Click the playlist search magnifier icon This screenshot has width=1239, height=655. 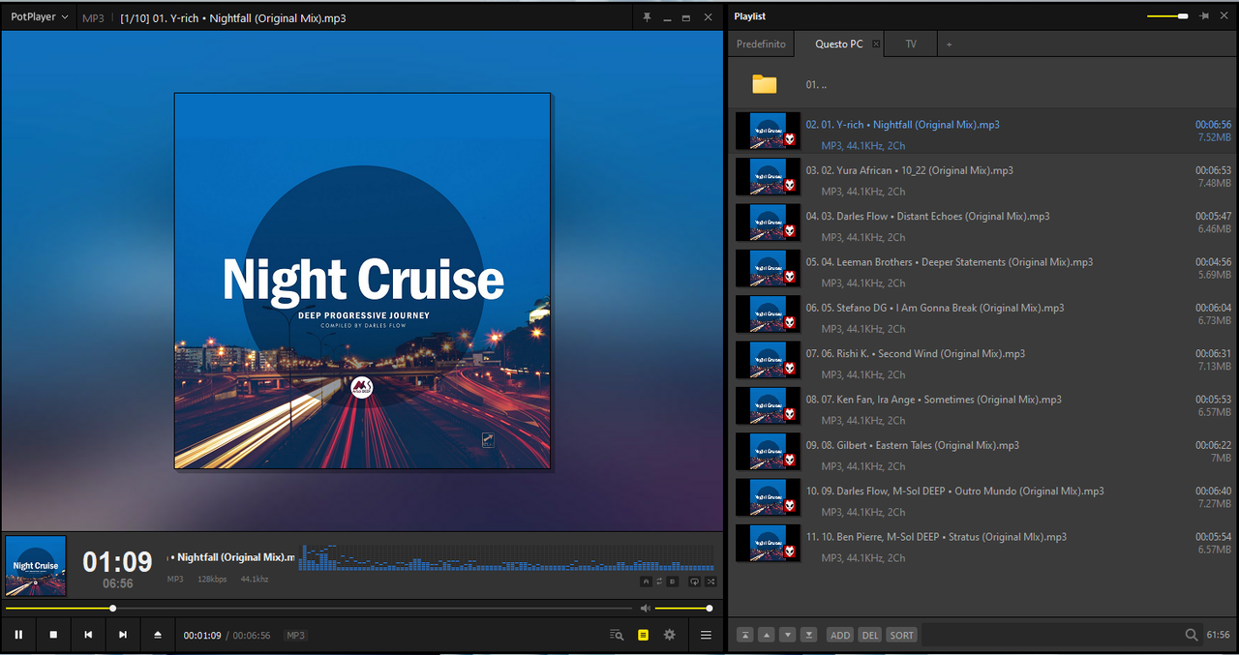point(1192,635)
